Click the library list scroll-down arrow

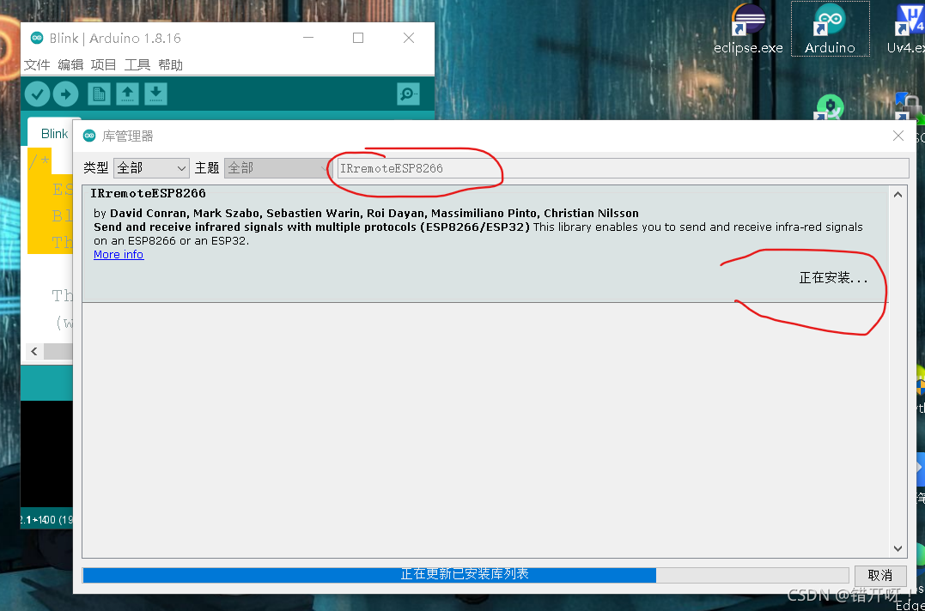[x=898, y=548]
